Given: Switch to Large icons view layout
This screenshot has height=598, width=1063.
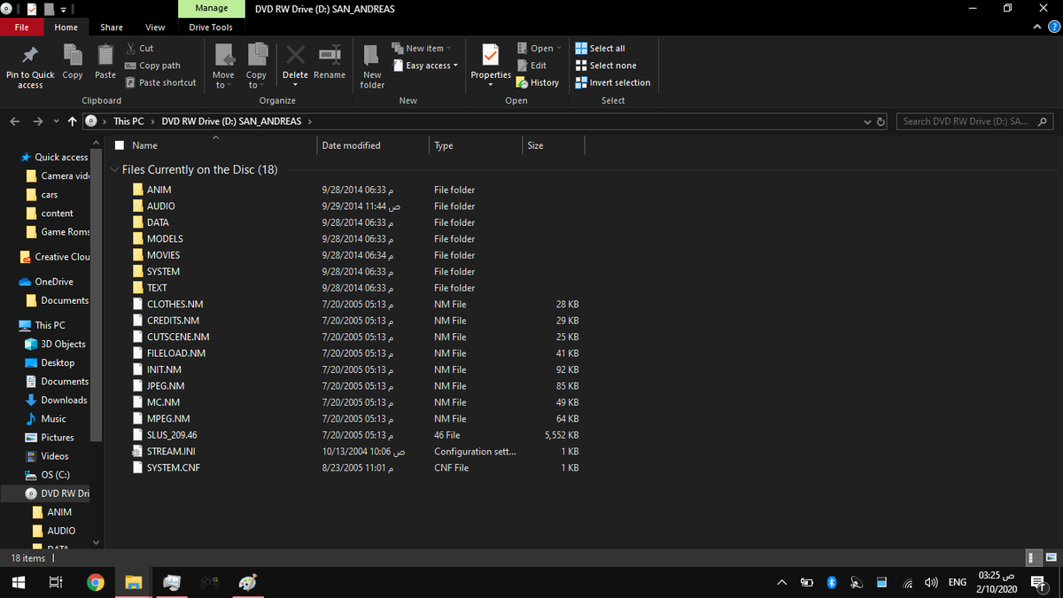Looking at the screenshot, I should pyautogui.click(x=1051, y=558).
